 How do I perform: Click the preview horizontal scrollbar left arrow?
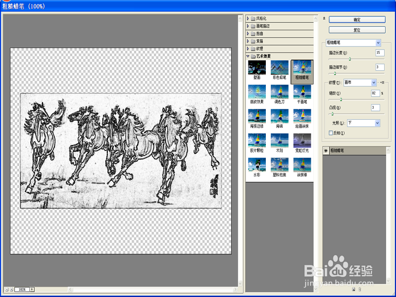pos(70,290)
